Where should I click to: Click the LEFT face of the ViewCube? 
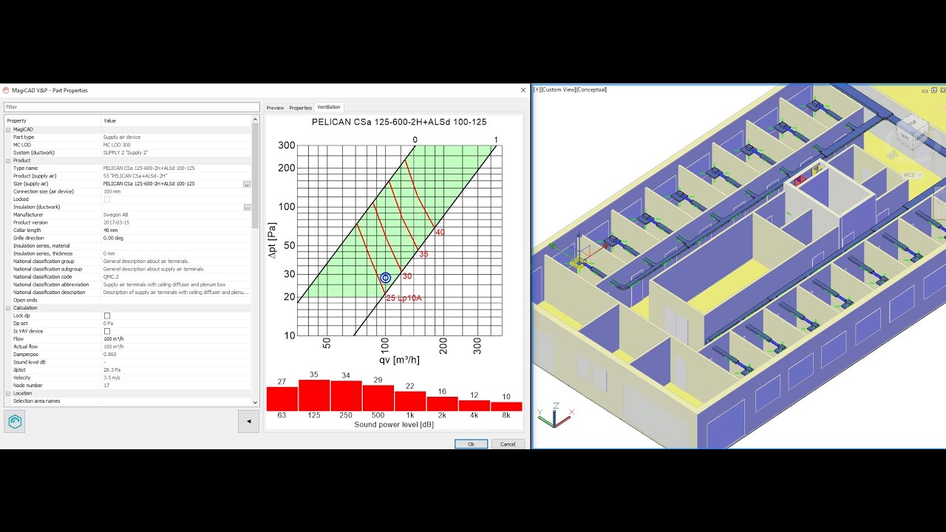coord(905,137)
